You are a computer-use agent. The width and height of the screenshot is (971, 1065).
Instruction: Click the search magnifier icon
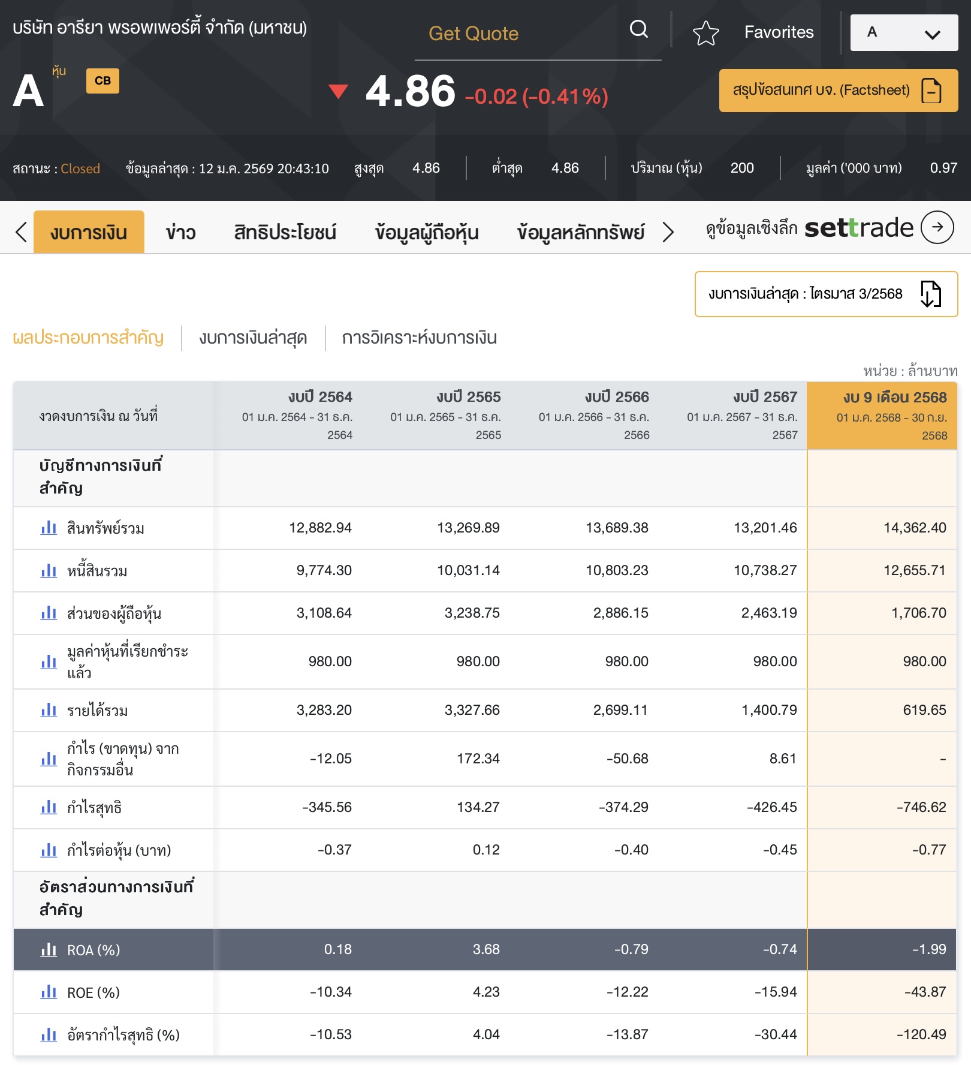pos(639,29)
